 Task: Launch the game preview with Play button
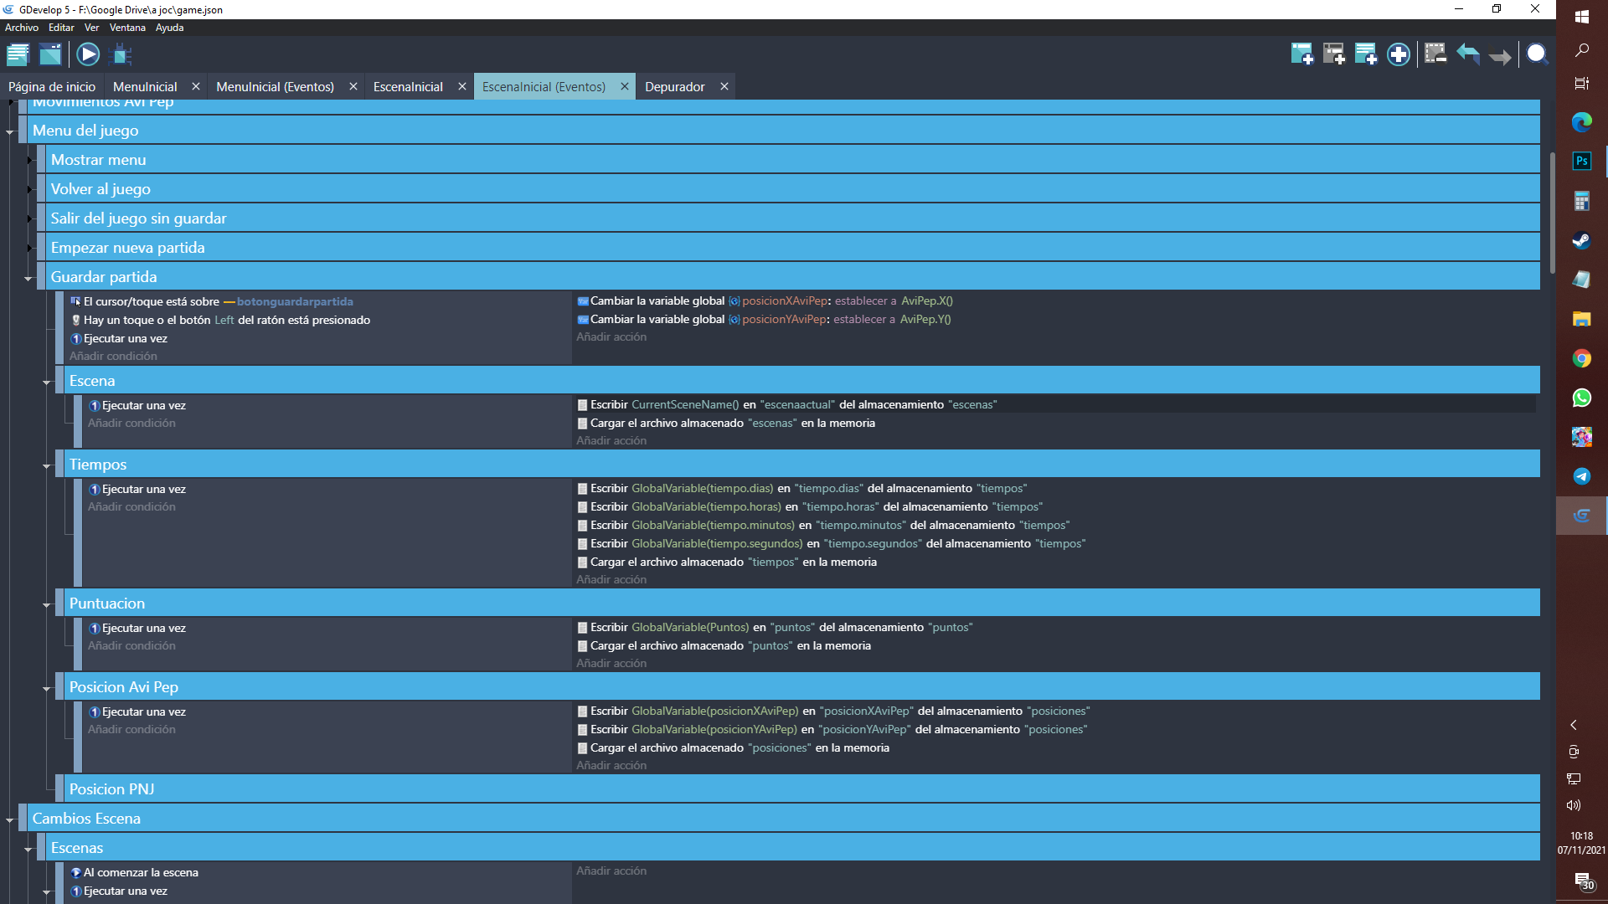pyautogui.click(x=88, y=55)
